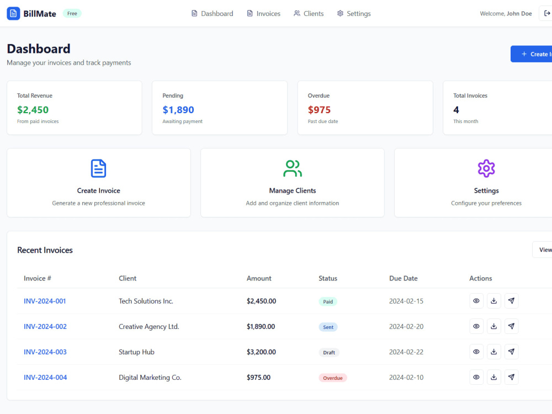Click the Sent status badge
Screen dimensions: 552x414
coord(328,327)
